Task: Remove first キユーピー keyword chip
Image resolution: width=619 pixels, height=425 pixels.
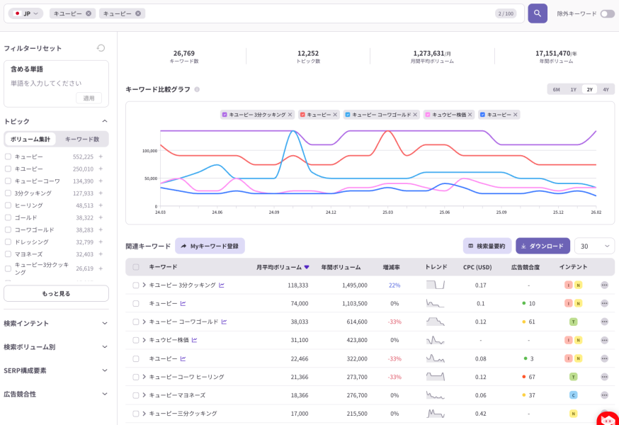Action: tap(89, 13)
